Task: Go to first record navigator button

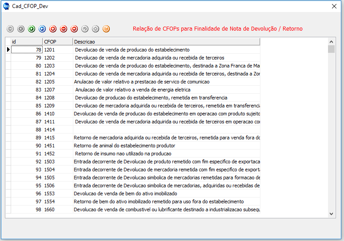Action: tap(10, 29)
